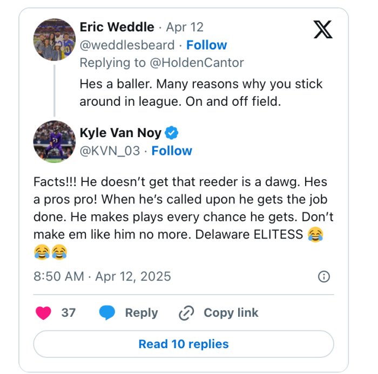The image size is (378, 374).
Task: Like the tweet with the heart icon
Action: point(43,312)
